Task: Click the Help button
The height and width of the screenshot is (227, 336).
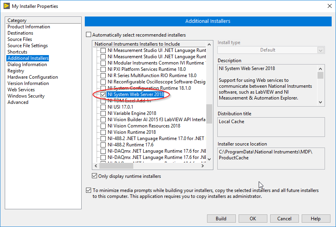Action: (316, 218)
